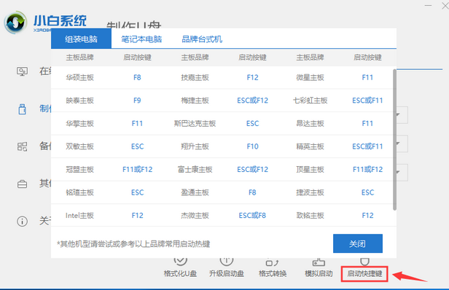Viewport: 449px width, 290px height.
Task: Click the 微星主板 cell
Action: pos(310,77)
